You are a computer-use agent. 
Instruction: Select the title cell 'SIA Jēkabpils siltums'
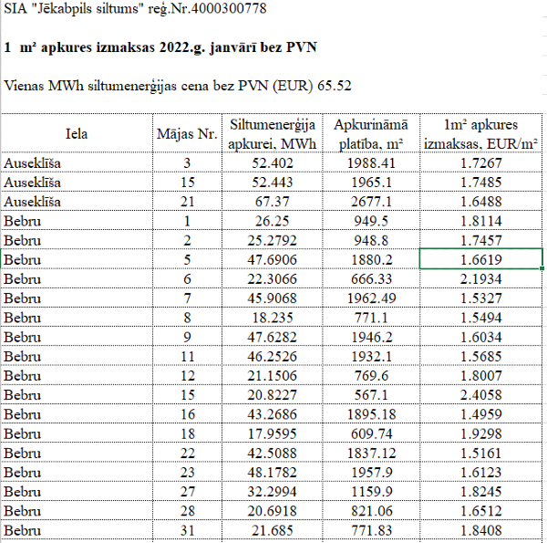pos(135,8)
